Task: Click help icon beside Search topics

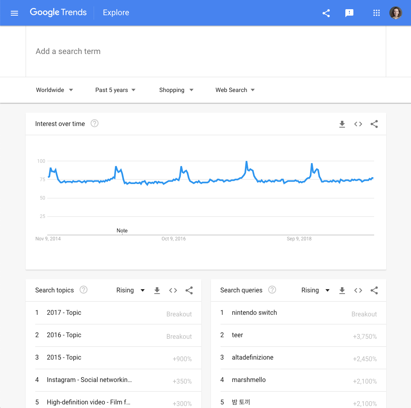Action: click(x=83, y=290)
